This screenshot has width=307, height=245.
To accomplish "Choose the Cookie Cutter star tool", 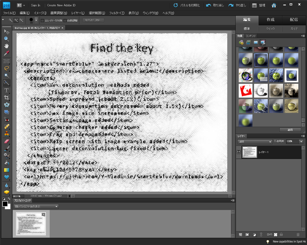I will coord(7,105).
